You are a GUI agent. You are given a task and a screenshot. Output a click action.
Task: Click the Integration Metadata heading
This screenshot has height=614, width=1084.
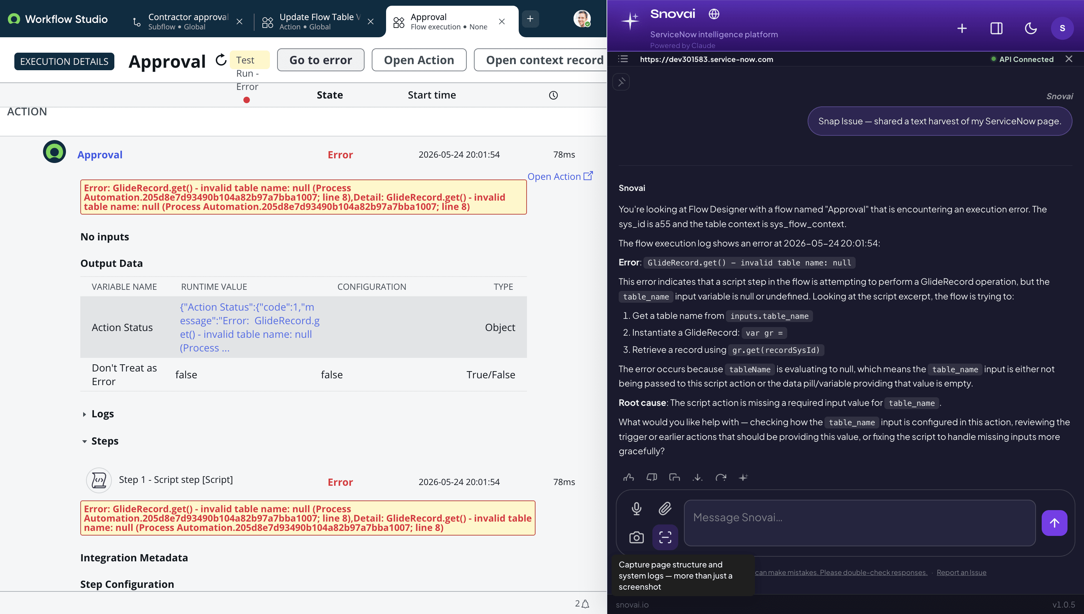pos(134,557)
